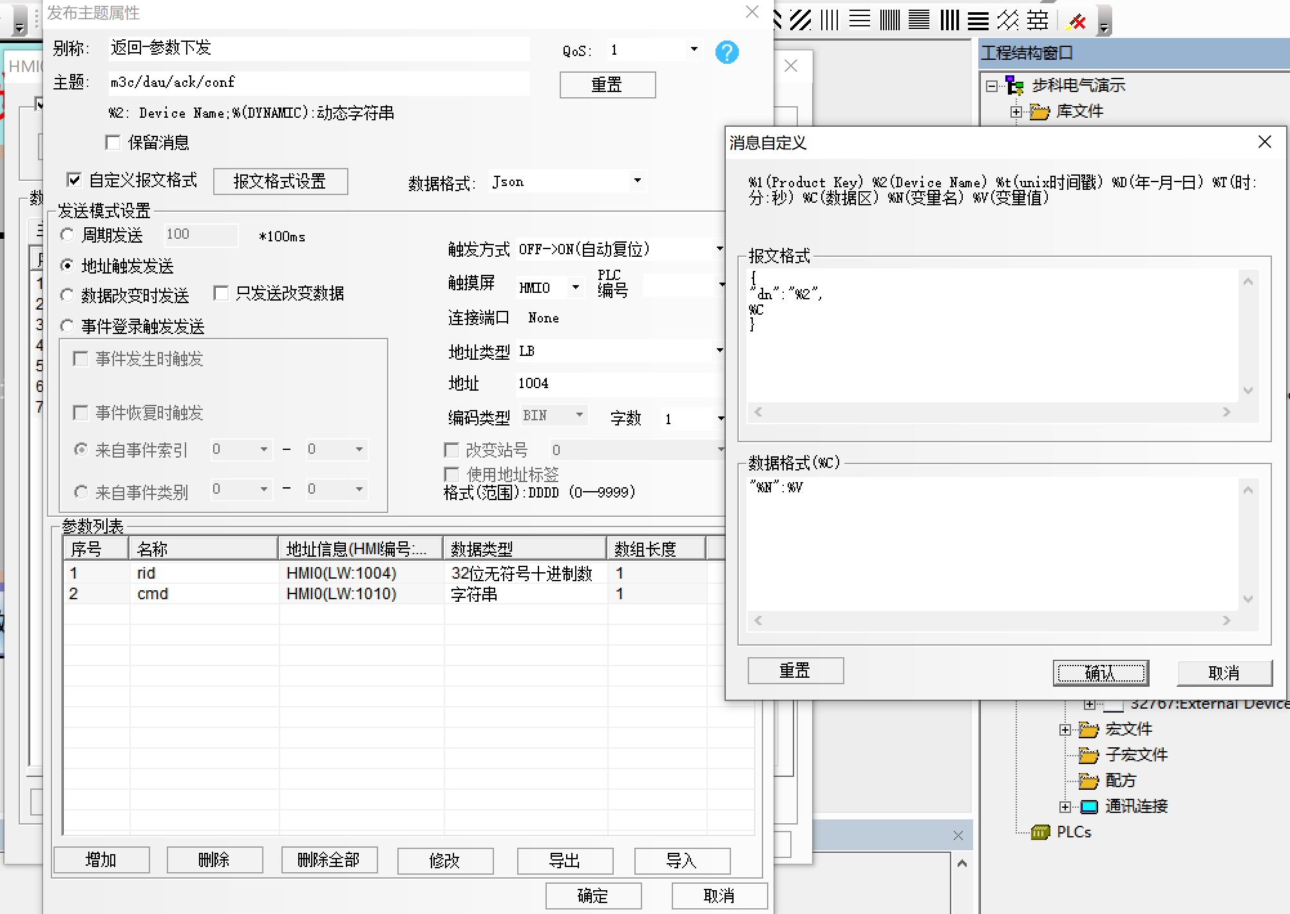Click the 子宏文件 folder icon
Screen dimensions: 1290x914
click(1088, 754)
